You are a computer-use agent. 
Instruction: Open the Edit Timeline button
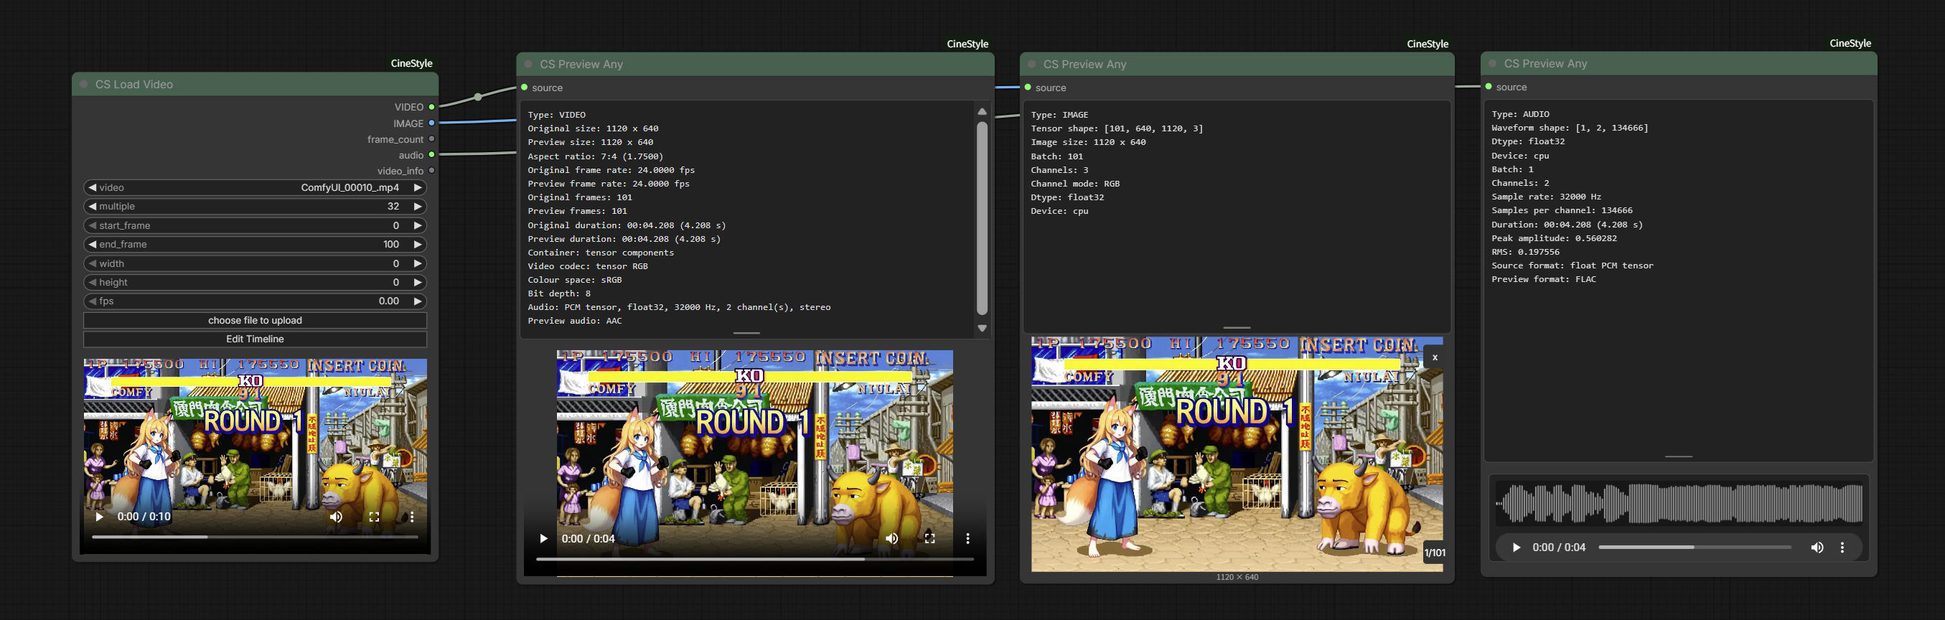point(256,339)
